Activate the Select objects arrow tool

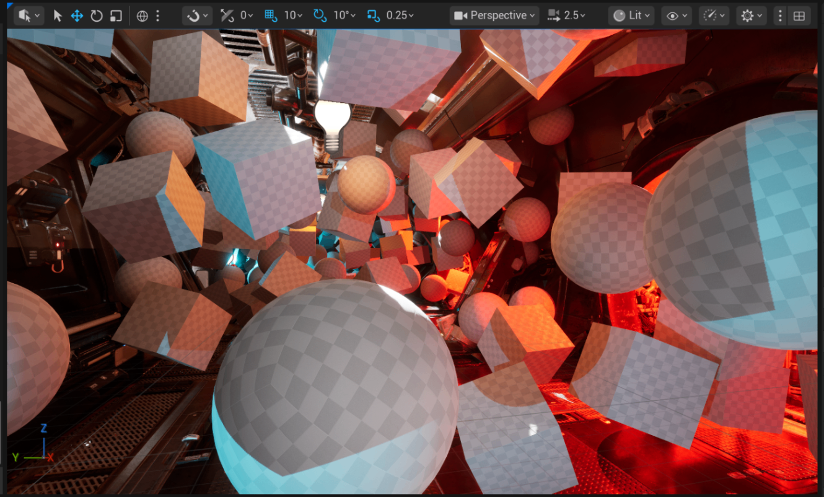pyautogui.click(x=58, y=15)
